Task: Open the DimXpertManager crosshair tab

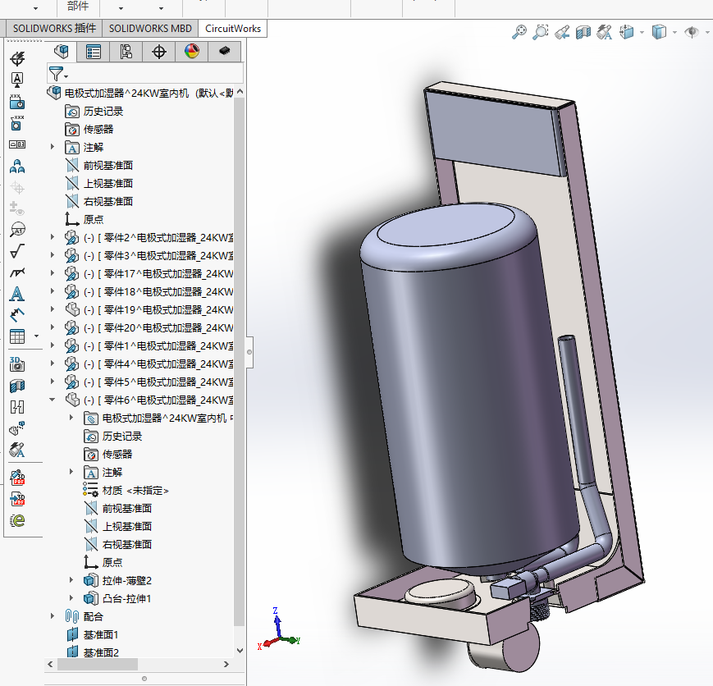Action: 158,52
